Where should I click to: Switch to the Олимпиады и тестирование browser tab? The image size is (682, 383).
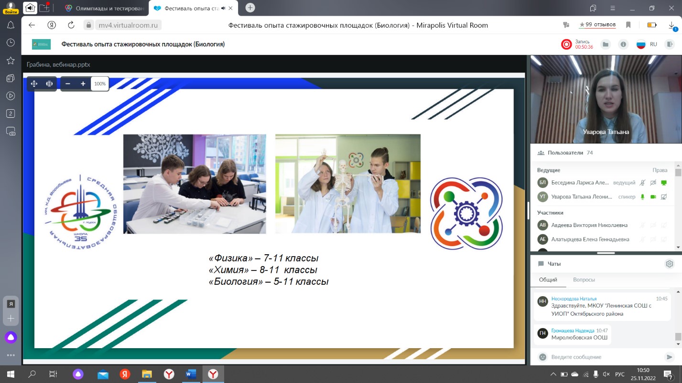(x=104, y=8)
